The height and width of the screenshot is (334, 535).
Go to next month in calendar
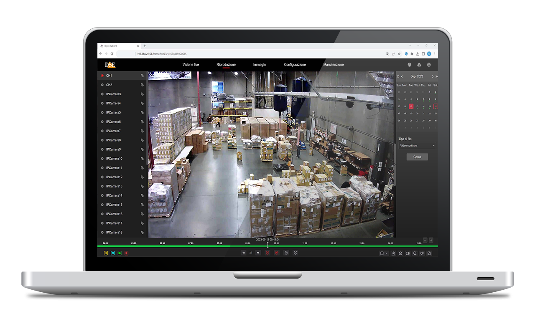(x=433, y=76)
